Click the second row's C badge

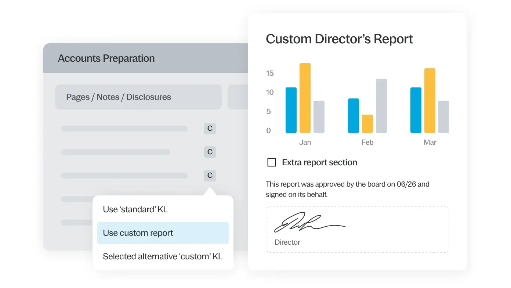coord(210,152)
